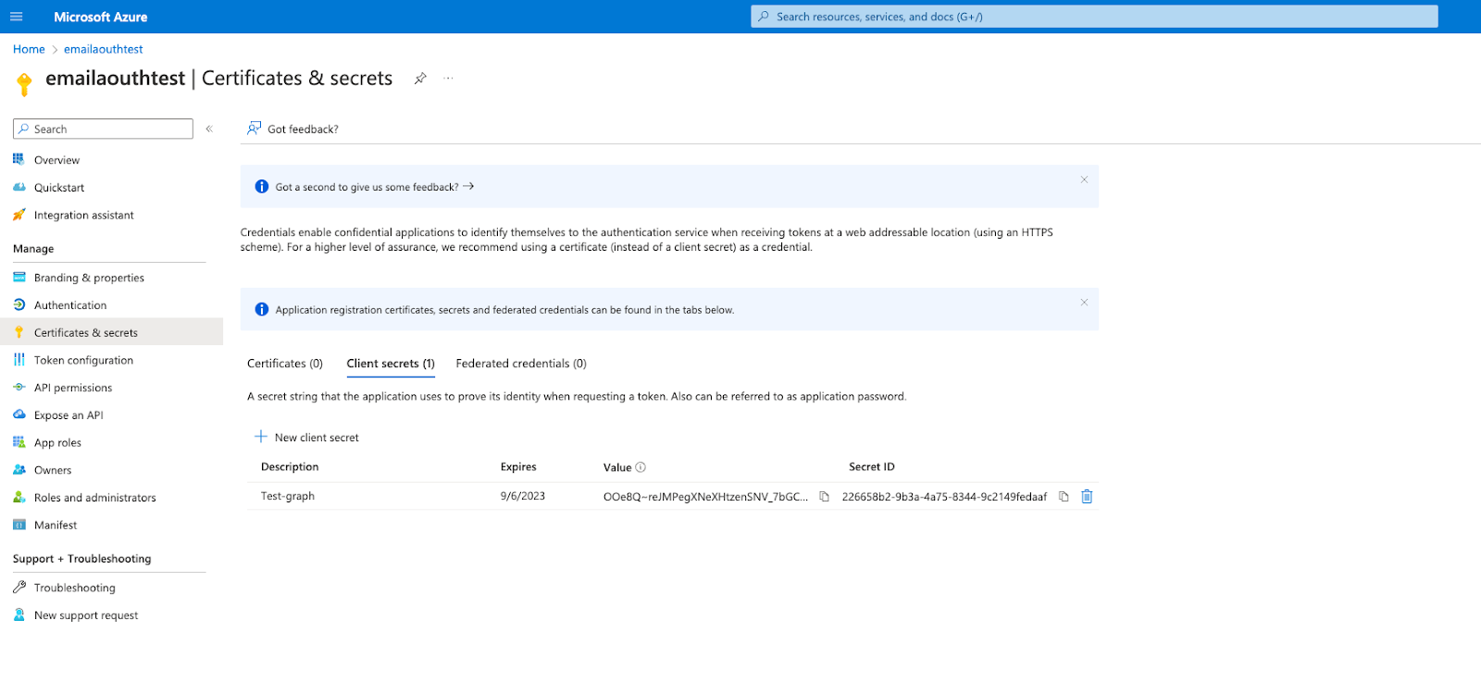
Task: Click New client secret button
Action: [x=306, y=438]
